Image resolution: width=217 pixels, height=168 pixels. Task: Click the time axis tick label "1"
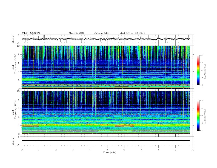(39, 150)
